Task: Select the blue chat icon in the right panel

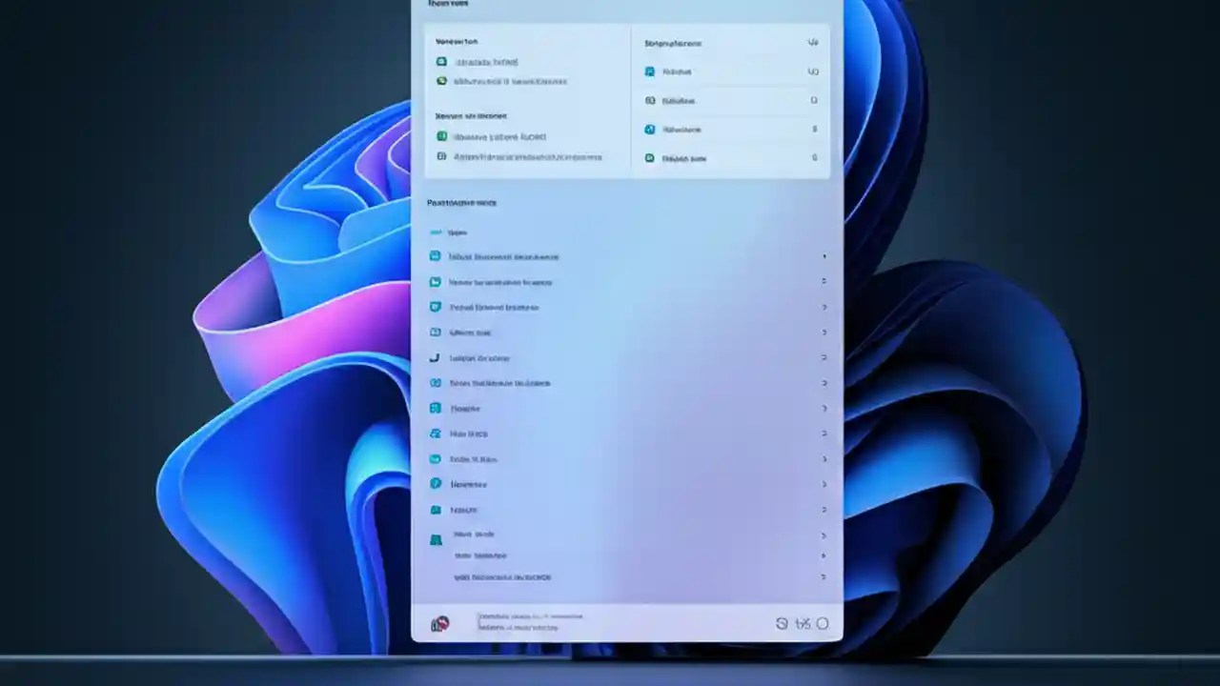Action: click(x=649, y=71)
